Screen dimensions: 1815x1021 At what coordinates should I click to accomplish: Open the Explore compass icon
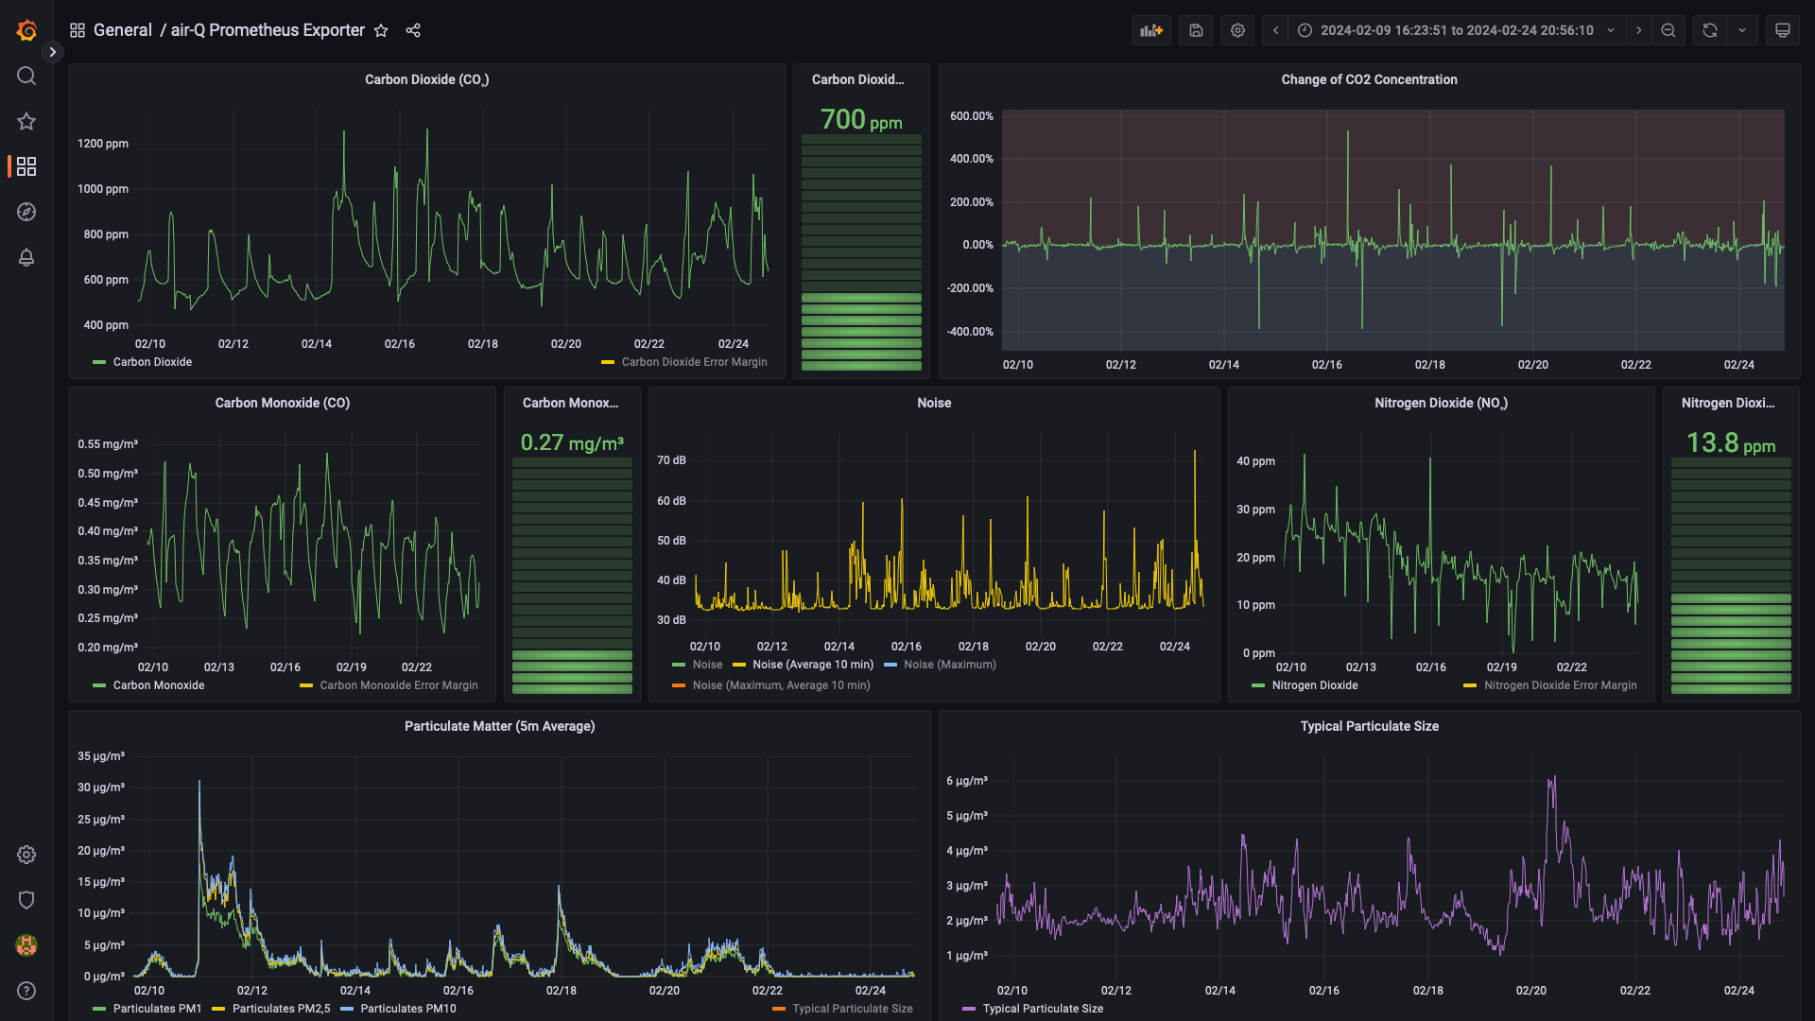tap(26, 212)
